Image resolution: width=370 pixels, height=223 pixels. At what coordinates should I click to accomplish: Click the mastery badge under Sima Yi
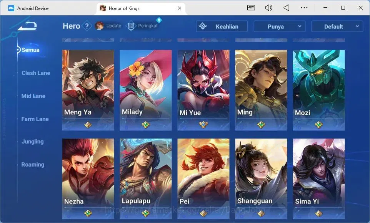[318, 213]
